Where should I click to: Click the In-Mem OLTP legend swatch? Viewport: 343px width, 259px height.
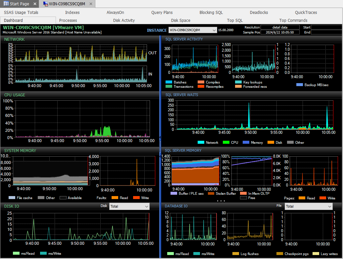[243, 193]
